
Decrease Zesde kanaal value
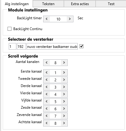tap(47, 109)
